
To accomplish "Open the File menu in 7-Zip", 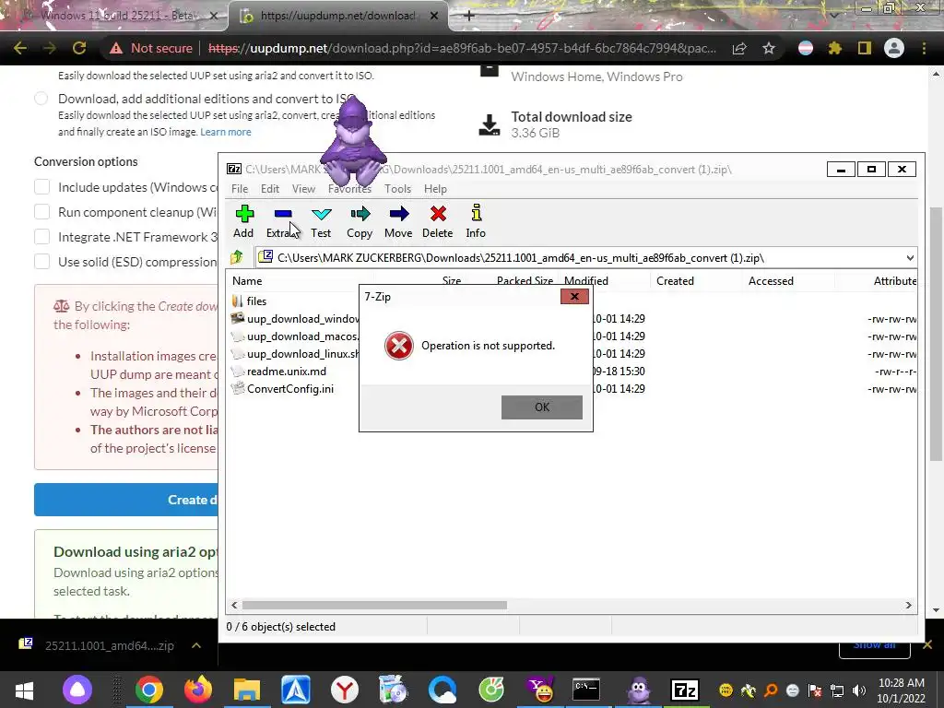I will pos(240,189).
